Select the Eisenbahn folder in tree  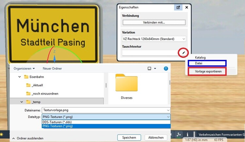pos(34,77)
